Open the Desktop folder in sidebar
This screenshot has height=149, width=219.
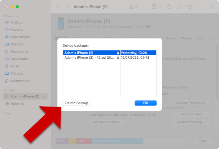point(14,44)
